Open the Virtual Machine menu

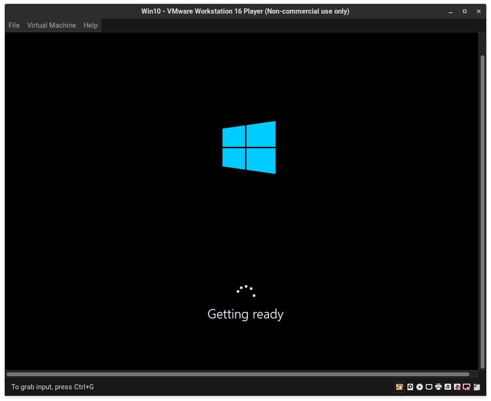(x=51, y=25)
